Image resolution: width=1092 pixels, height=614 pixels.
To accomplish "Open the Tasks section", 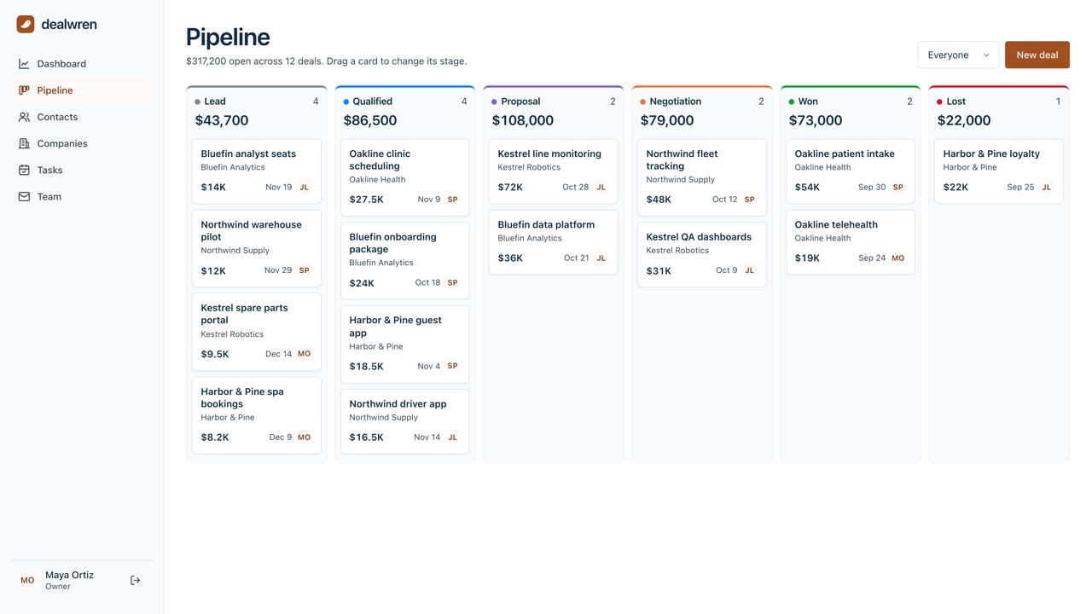I will tap(82, 170).
